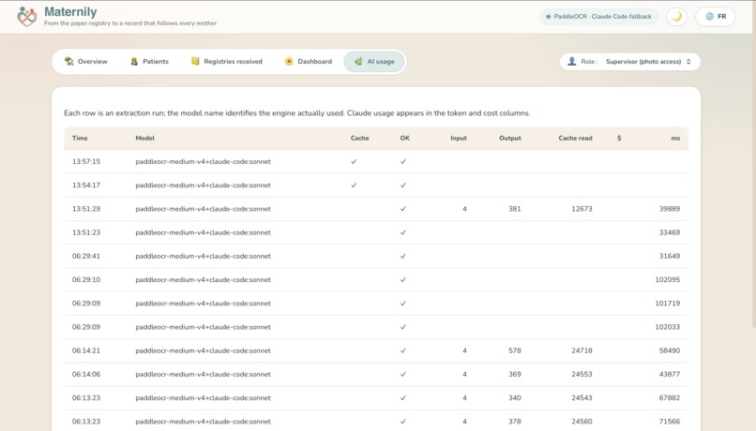Click the ms value 67882

pos(670,398)
